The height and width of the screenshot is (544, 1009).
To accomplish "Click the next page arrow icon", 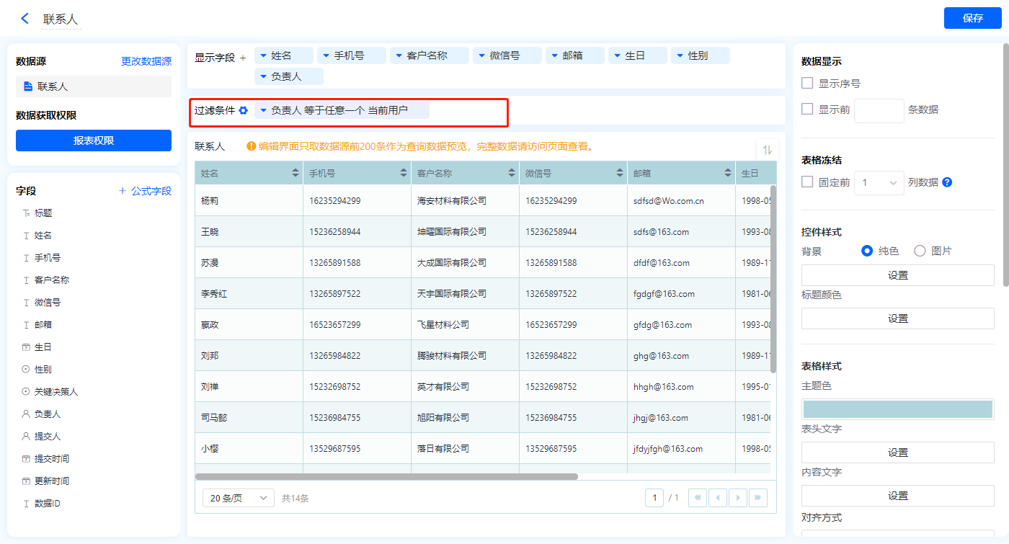I will 737,498.
